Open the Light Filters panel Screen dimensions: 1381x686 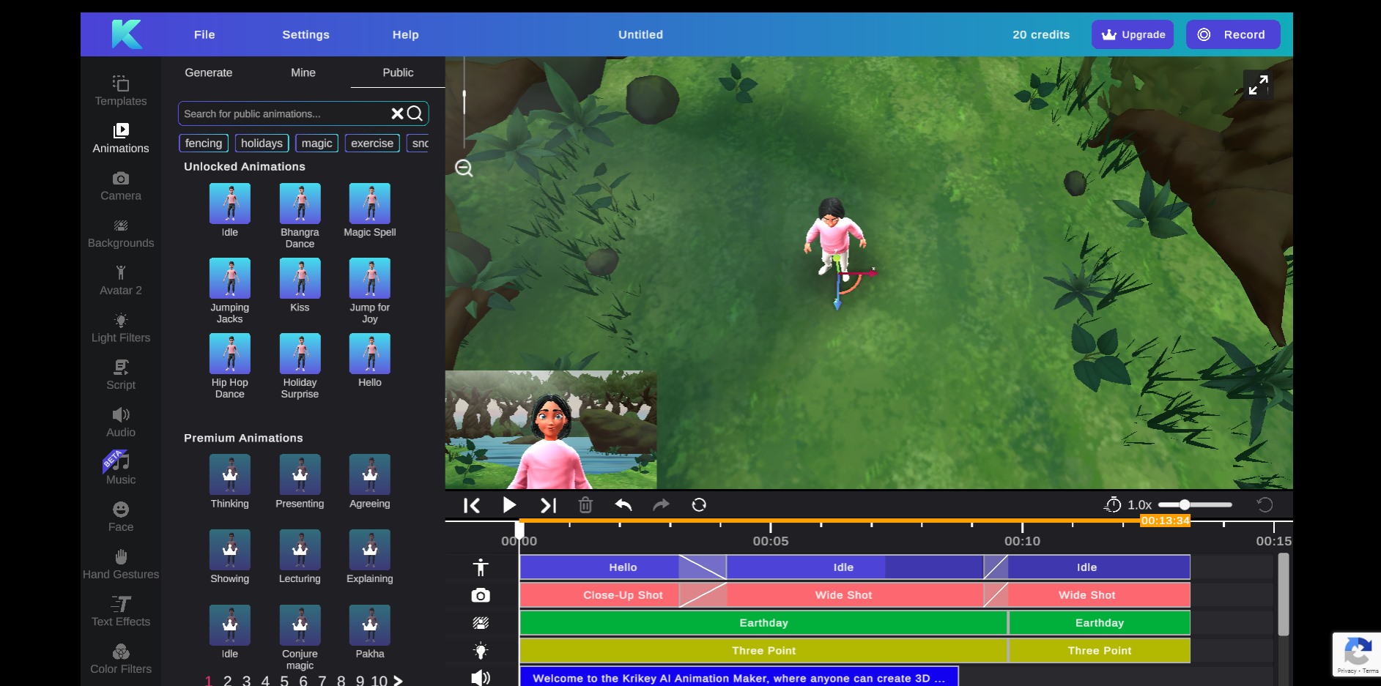tap(121, 328)
